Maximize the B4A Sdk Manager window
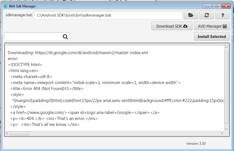The height and width of the screenshot is (151, 234). click(x=216, y=6)
